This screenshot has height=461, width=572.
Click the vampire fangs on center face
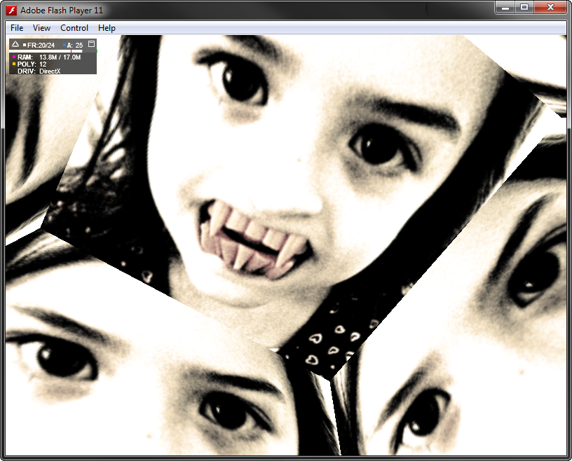point(254,239)
